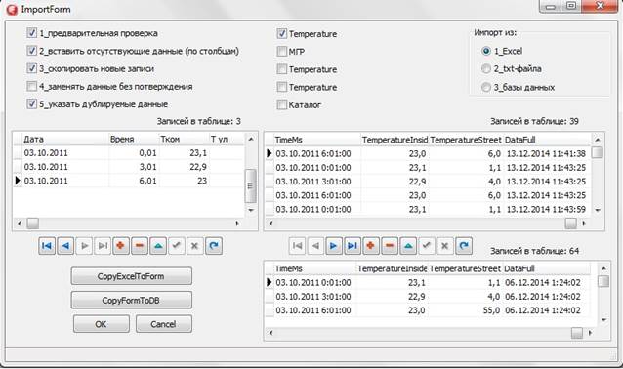Click cancel-edit X icon in navigator above CopyExcelToForm
623x369 pixels.
[194, 246]
